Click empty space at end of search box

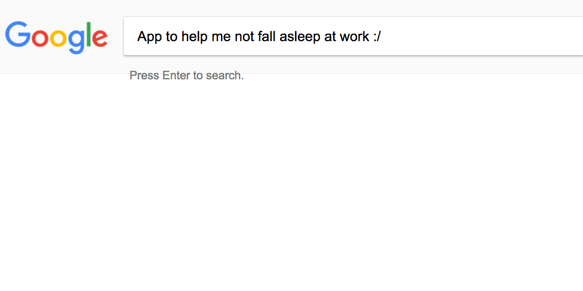pyautogui.click(x=483, y=36)
